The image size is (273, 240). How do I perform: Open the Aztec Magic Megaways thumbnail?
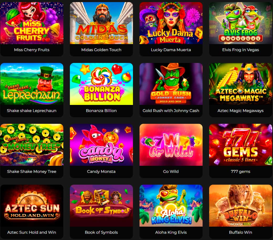click(x=241, y=84)
